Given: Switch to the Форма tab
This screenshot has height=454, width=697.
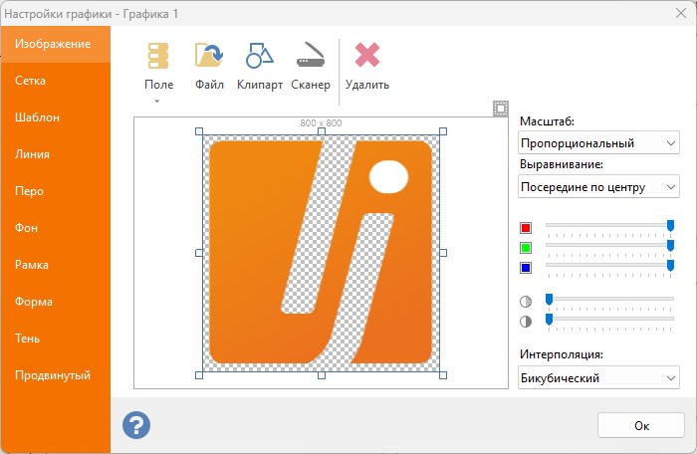Looking at the screenshot, I should [55, 302].
